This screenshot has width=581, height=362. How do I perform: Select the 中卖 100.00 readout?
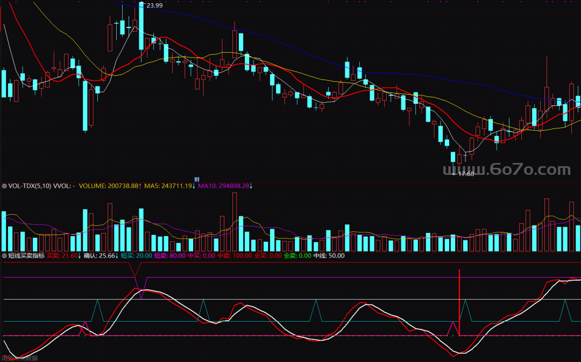[235, 256]
